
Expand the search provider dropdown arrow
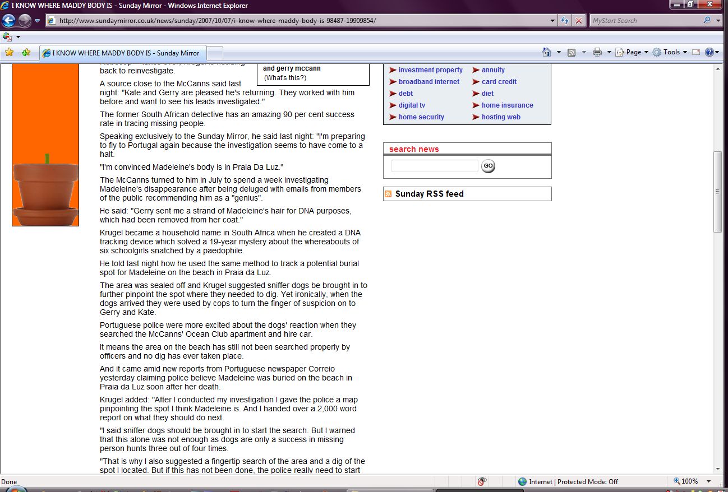coord(718,21)
